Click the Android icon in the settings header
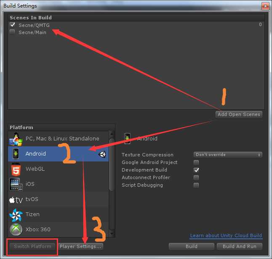272x259 pixels. pos(127,138)
